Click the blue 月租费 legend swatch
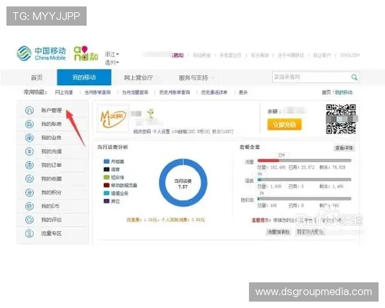 coord(107,161)
